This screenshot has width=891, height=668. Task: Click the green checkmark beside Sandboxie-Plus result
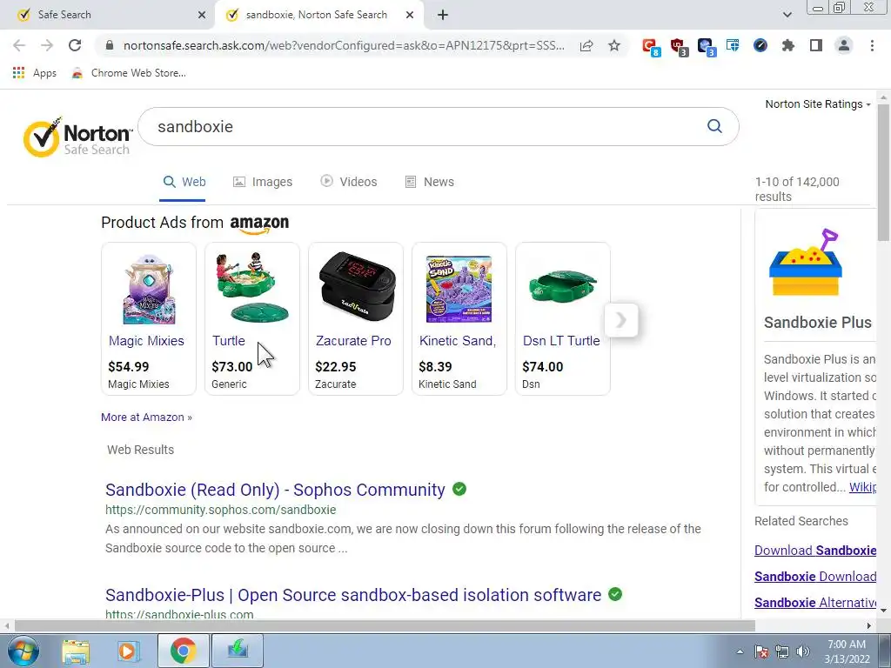point(615,593)
